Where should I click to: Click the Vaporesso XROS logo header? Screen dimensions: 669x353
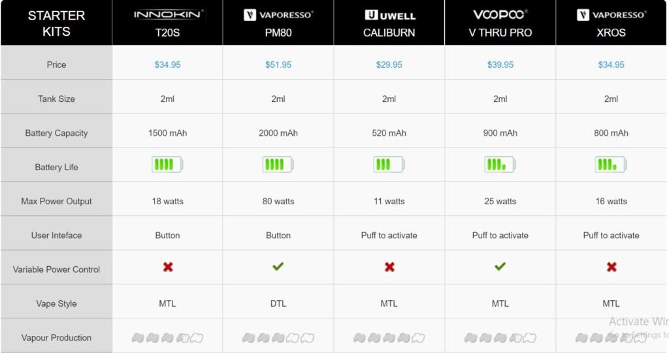point(612,14)
